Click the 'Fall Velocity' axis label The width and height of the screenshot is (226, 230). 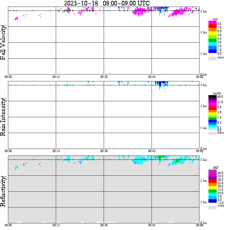point(3,42)
